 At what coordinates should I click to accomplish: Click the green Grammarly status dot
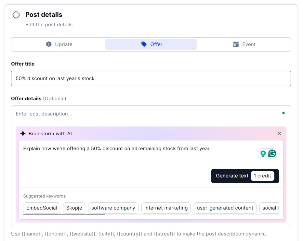(x=283, y=113)
